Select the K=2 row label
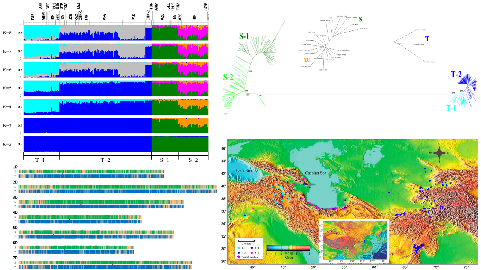 7,143
